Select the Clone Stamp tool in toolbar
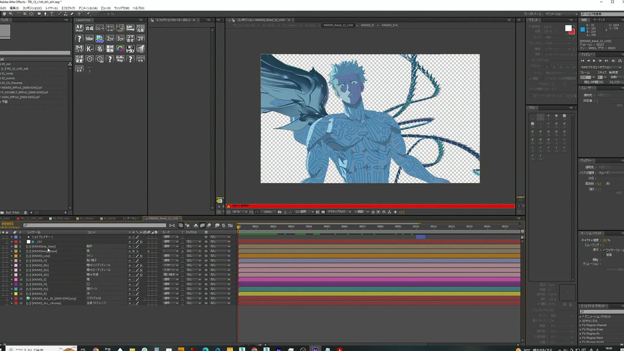The image size is (624, 351). tap(65, 14)
